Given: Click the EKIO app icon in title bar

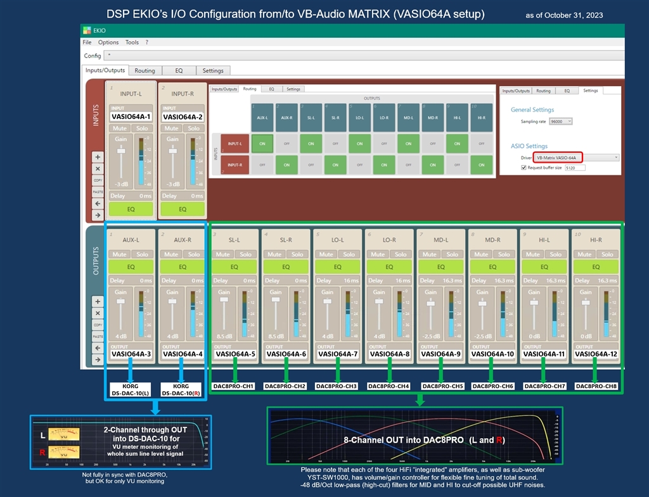Looking at the screenshot, I should (x=87, y=30).
